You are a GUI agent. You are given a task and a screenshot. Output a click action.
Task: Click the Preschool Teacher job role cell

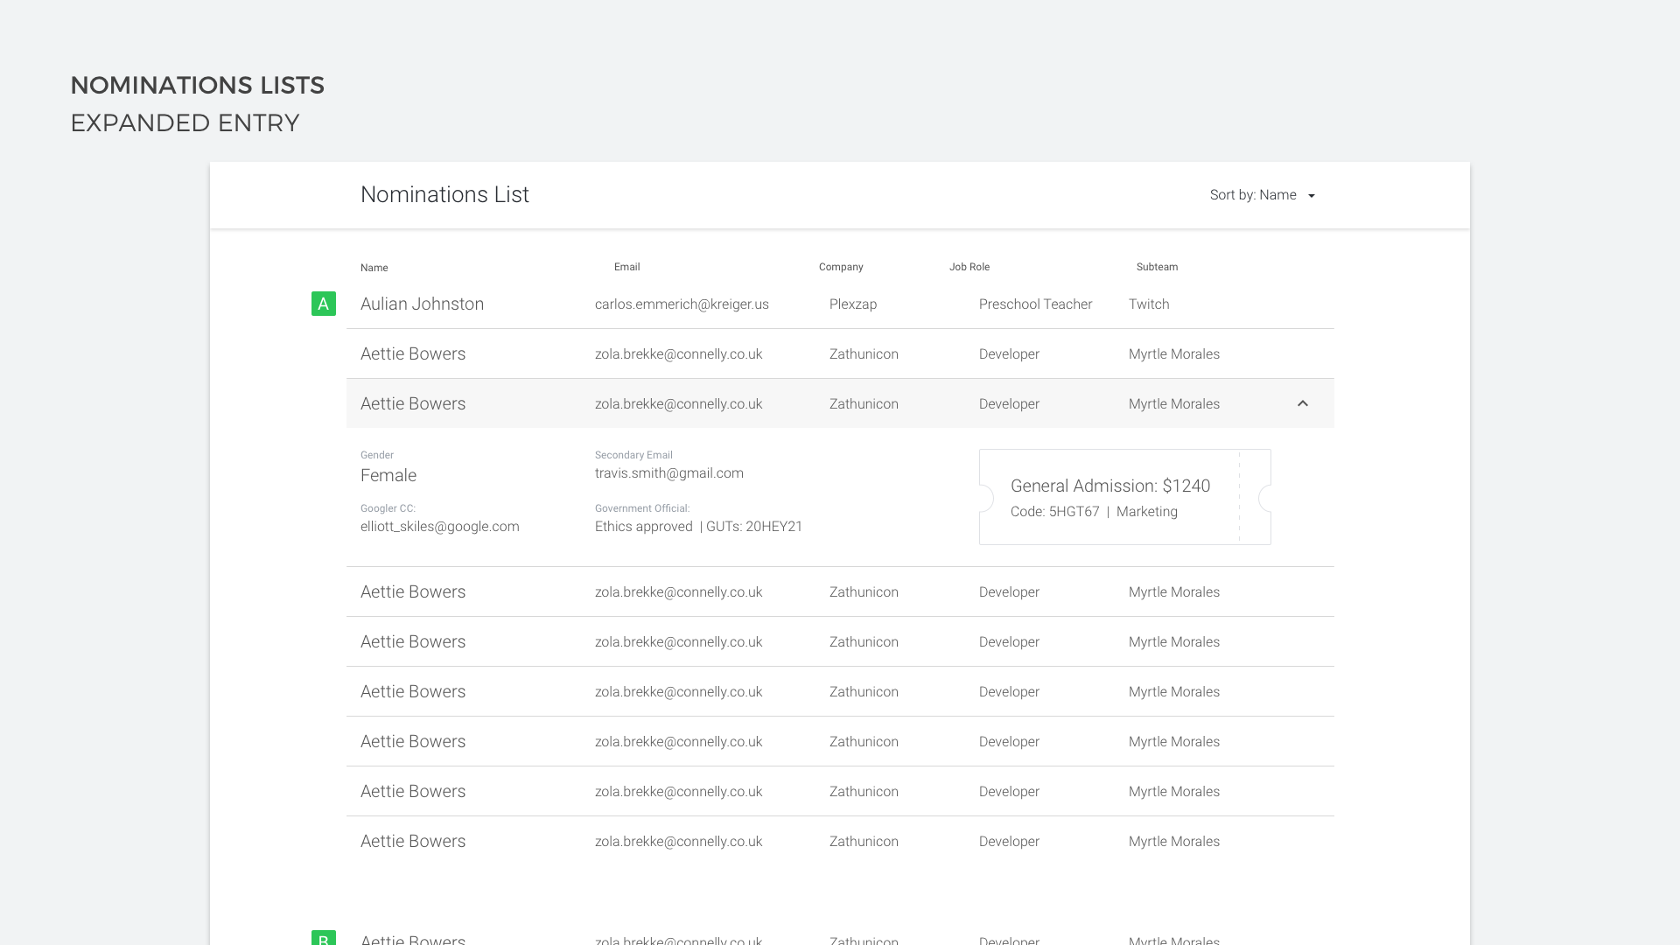coord(1035,304)
